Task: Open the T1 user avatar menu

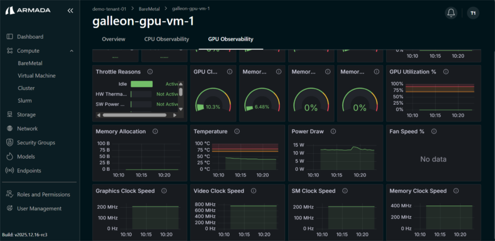Action: [473, 13]
